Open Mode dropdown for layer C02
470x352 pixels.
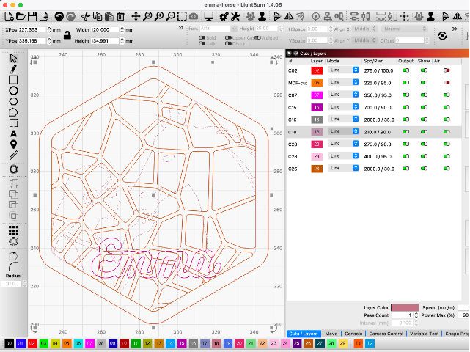343,70
